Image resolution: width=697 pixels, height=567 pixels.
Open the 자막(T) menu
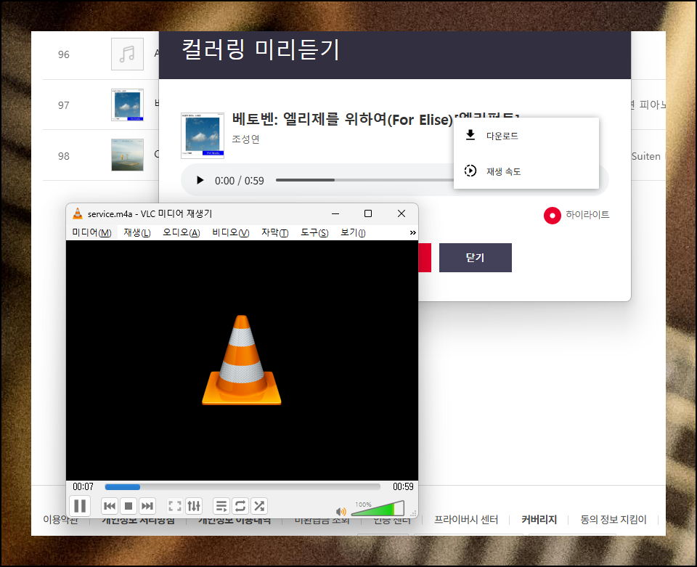tap(274, 232)
